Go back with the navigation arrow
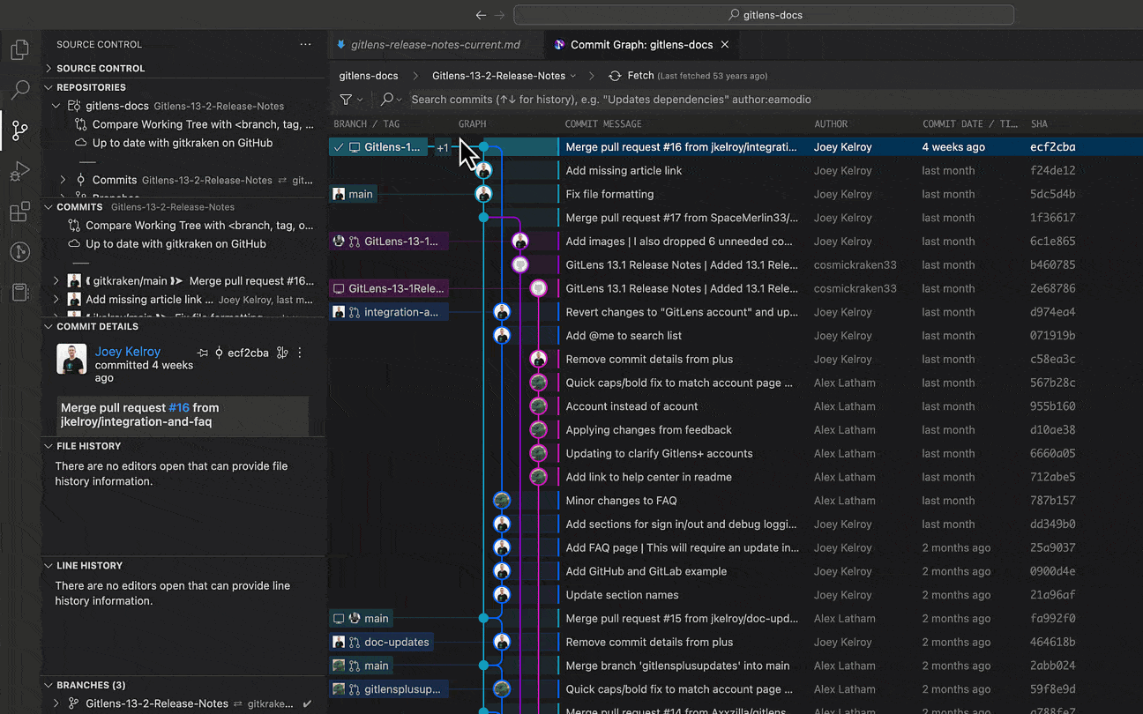 coord(481,15)
